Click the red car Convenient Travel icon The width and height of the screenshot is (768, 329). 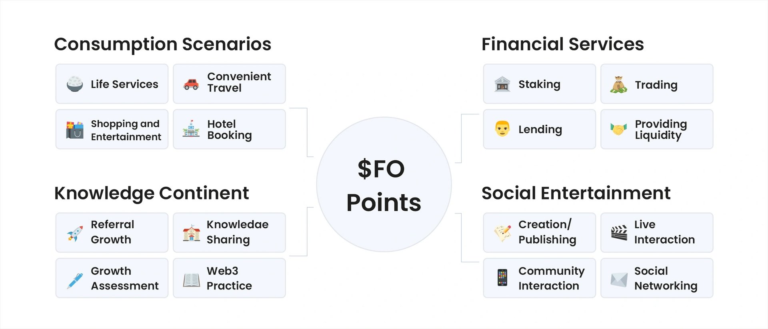191,84
